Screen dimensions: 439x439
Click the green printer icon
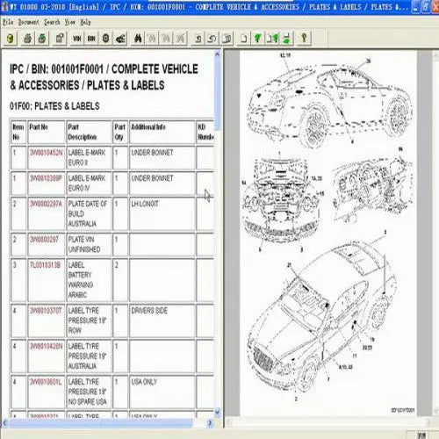pyautogui.click(x=42, y=39)
